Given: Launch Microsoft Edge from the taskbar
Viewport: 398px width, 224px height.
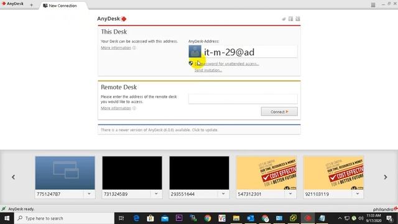Looking at the screenshot, I should (x=136, y=218).
